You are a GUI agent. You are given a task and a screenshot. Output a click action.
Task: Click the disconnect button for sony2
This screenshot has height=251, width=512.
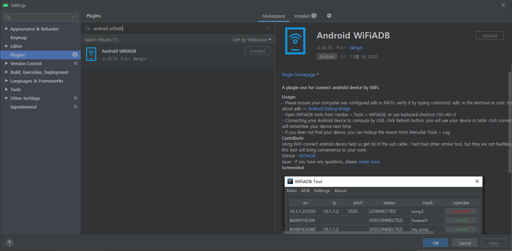tap(461, 211)
